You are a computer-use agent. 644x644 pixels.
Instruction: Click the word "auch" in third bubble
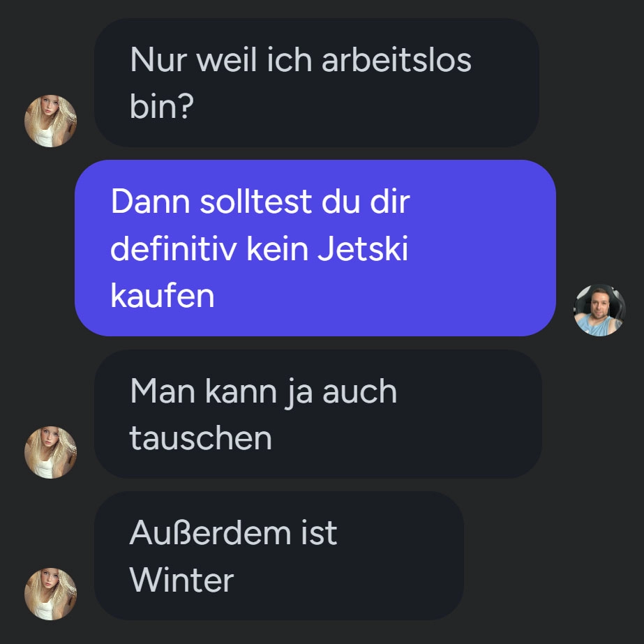pos(359,391)
